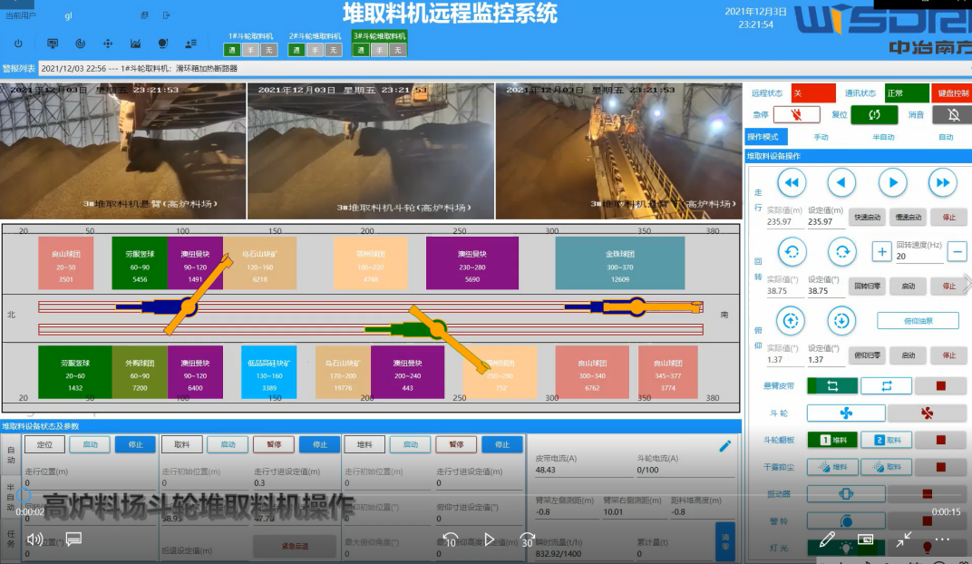Click the slewing 设定值 38.75 field
The height and width of the screenshot is (564, 972).
click(x=825, y=291)
